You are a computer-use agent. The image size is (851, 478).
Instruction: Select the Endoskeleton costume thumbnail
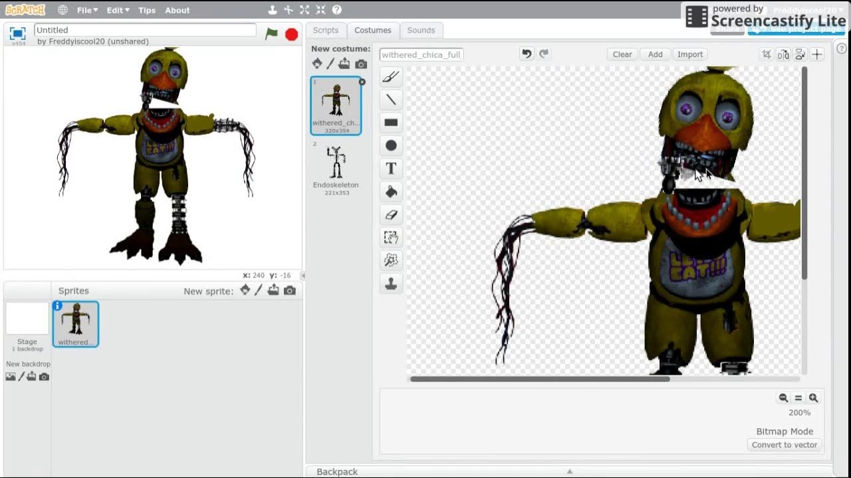[336, 169]
